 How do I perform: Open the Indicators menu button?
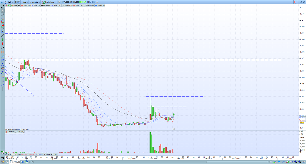click(48, 2)
